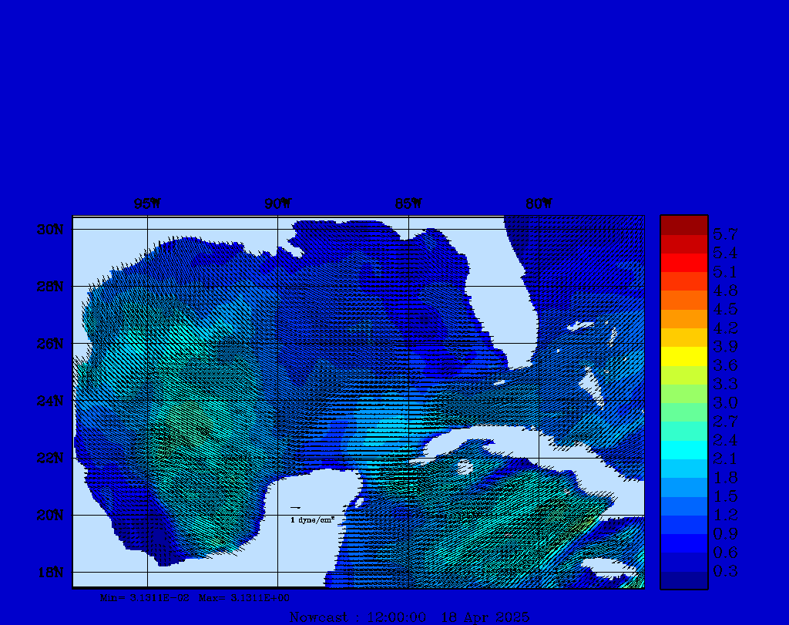This screenshot has height=625, width=789.
Task: Click the reference arrow above 1 dyne/cm²
Action: point(295,508)
